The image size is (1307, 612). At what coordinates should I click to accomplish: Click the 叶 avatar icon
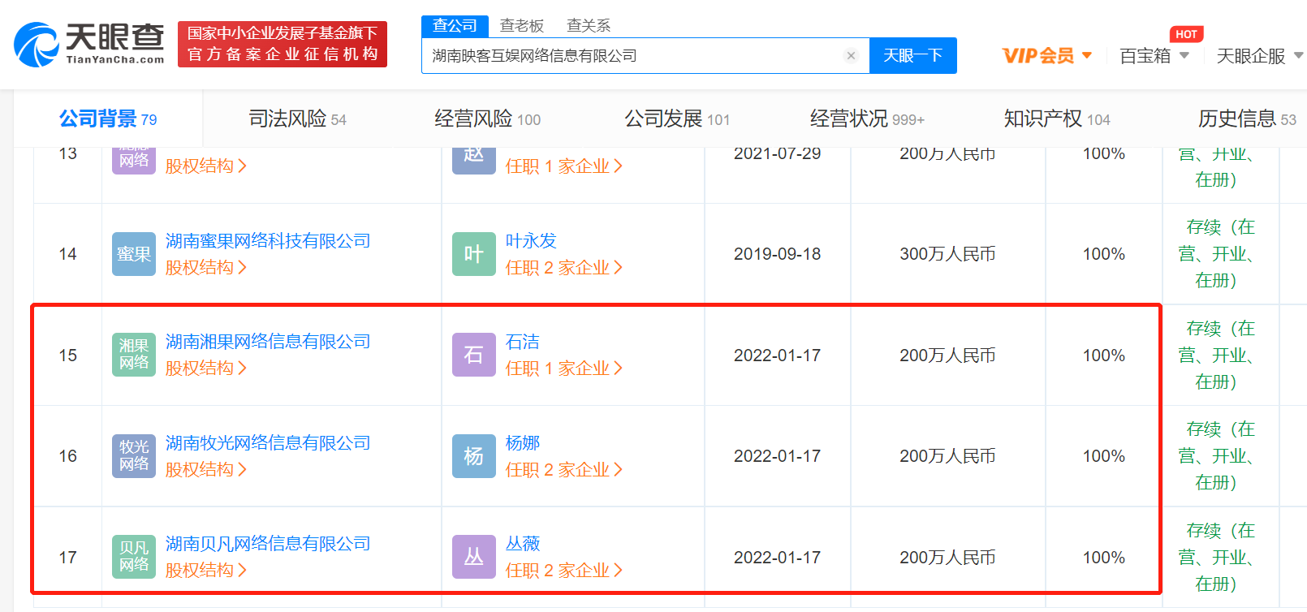click(x=474, y=254)
